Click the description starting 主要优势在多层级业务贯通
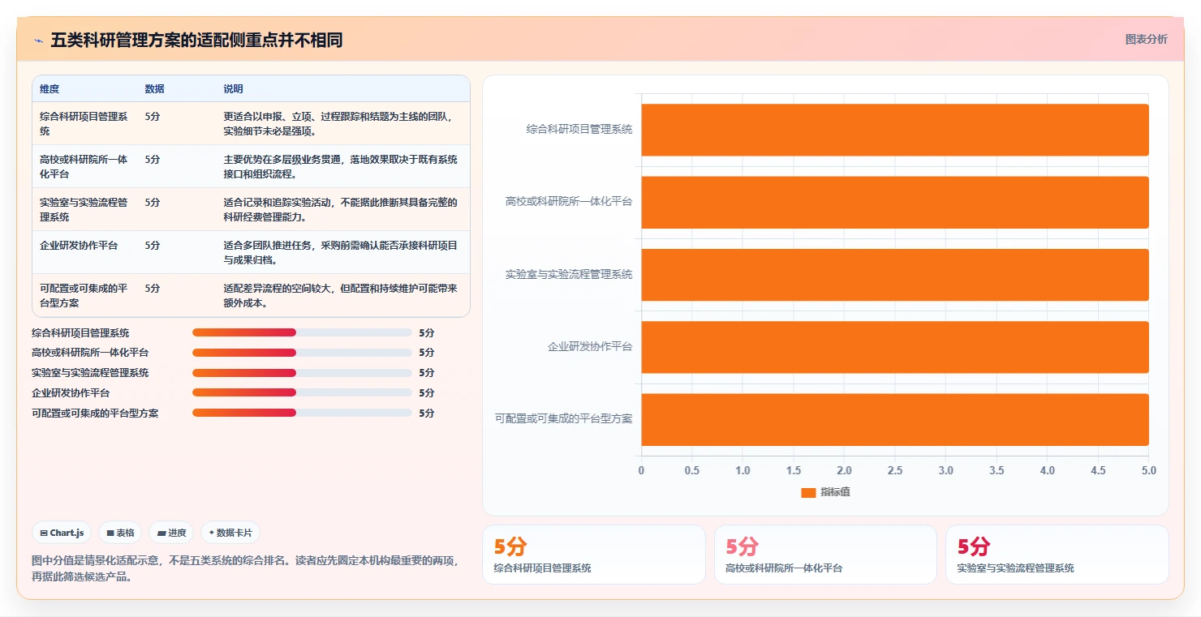The height and width of the screenshot is (617, 1201). pos(341,166)
